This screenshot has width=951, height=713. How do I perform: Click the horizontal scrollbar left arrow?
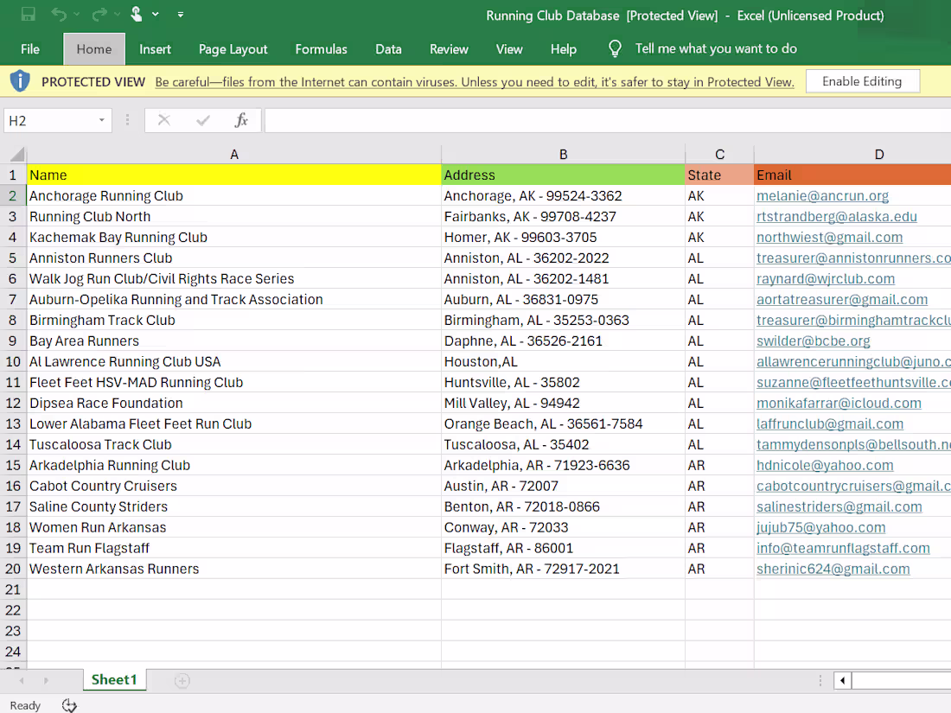(x=843, y=681)
